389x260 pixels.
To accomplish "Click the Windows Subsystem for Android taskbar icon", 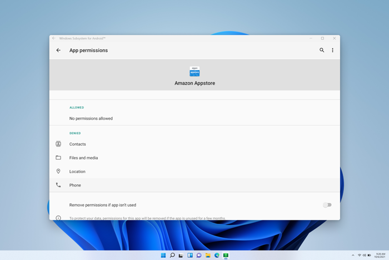I will pyautogui.click(x=226, y=256).
